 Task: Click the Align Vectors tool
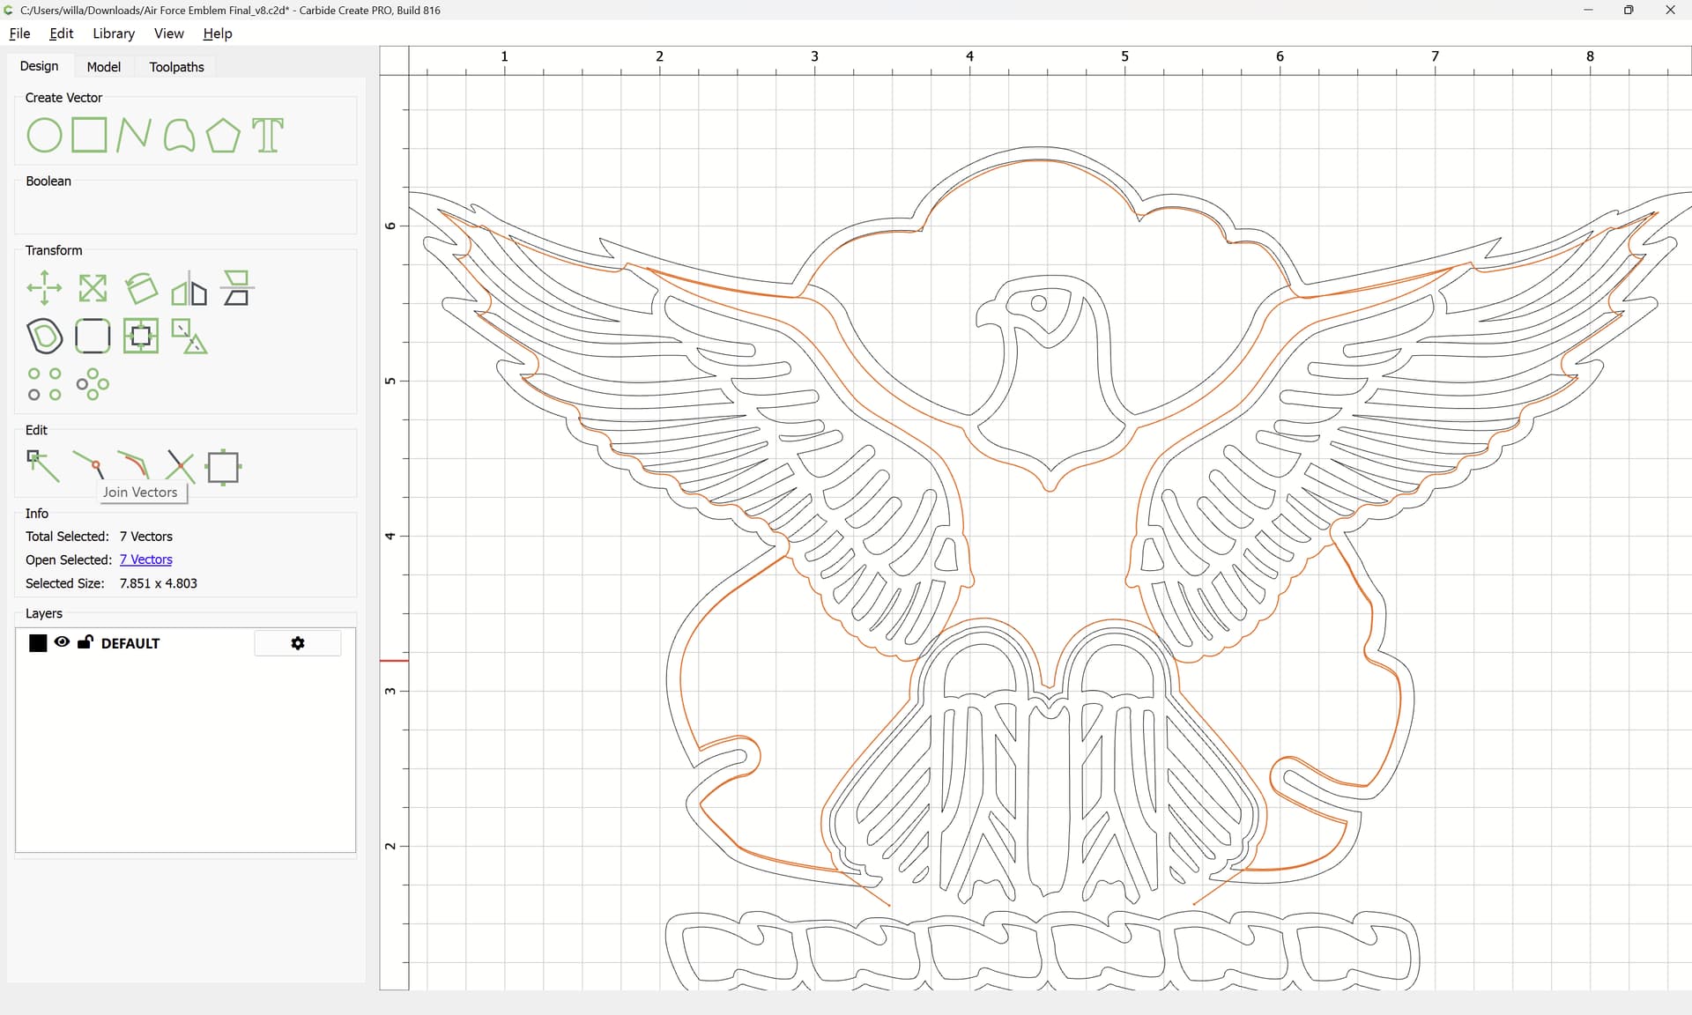[236, 288]
